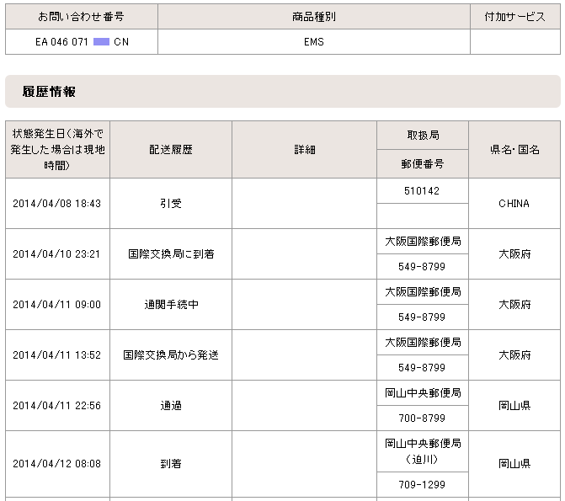Click the CHINA country cell
Viewport: 565px width, 501px height.
pyautogui.click(x=514, y=203)
